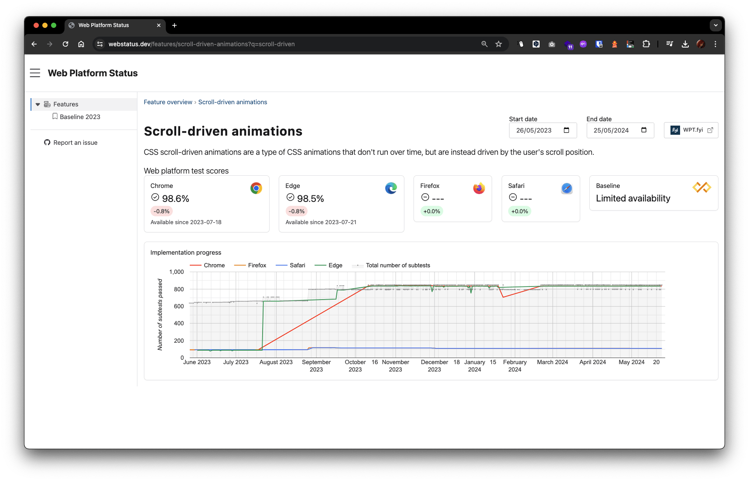Open the Start date calendar picker icon
Image resolution: width=749 pixels, height=481 pixels.
click(x=566, y=130)
